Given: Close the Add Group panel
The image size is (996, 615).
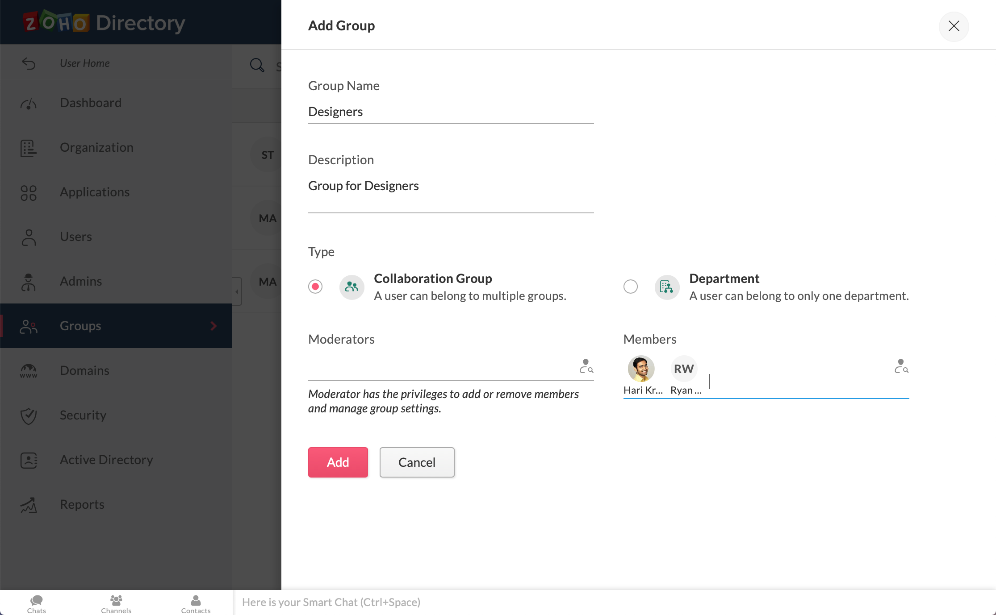Looking at the screenshot, I should 954,26.
